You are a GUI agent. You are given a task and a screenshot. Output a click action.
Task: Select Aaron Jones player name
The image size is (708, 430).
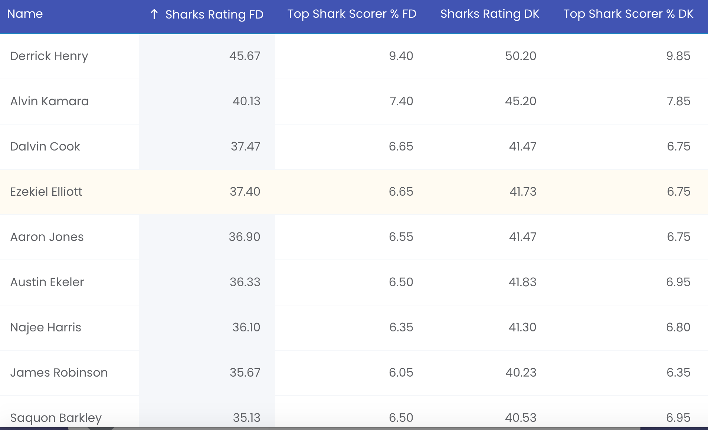(x=47, y=237)
